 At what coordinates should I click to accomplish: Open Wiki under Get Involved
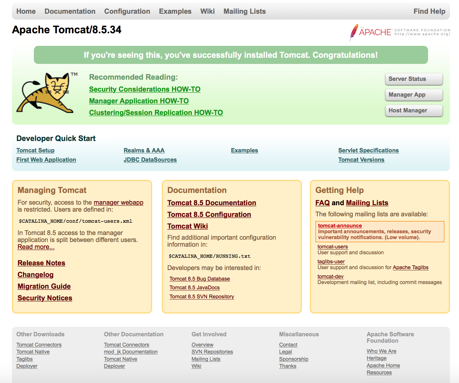coord(197,366)
